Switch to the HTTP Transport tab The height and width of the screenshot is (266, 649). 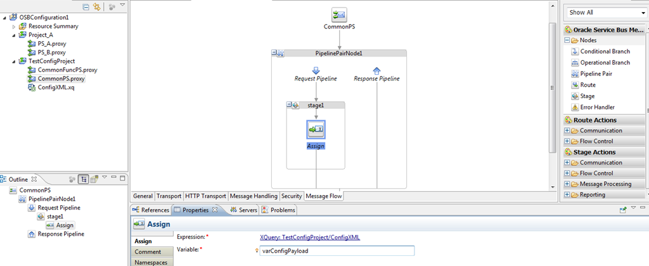[x=205, y=196]
